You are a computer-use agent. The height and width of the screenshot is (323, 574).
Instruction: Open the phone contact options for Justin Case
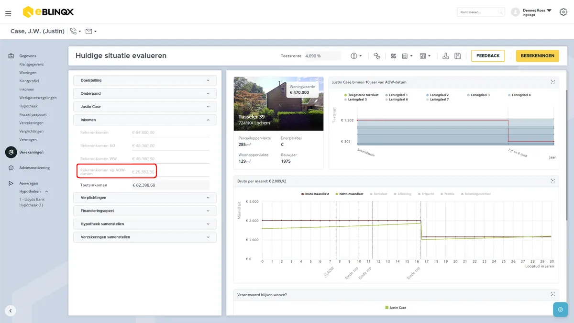(x=76, y=32)
